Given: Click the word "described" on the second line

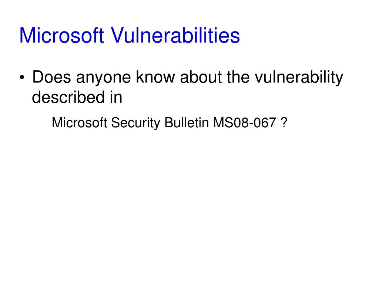Looking at the screenshot, I should click(68, 97).
